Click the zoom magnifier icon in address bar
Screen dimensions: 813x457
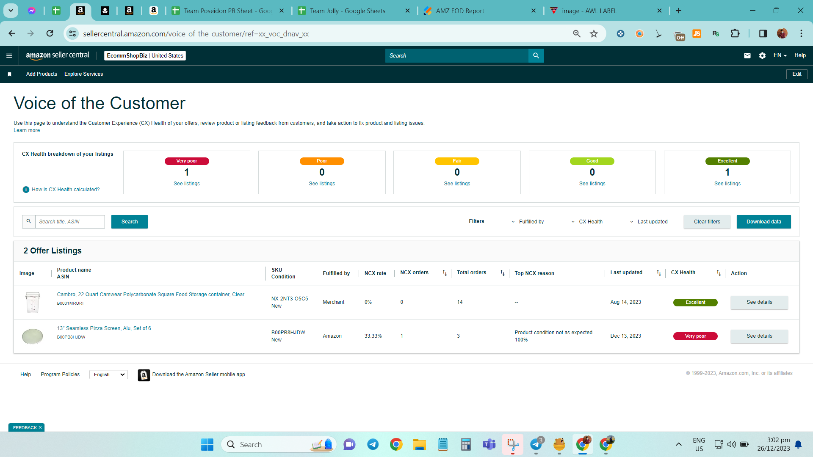(x=577, y=33)
